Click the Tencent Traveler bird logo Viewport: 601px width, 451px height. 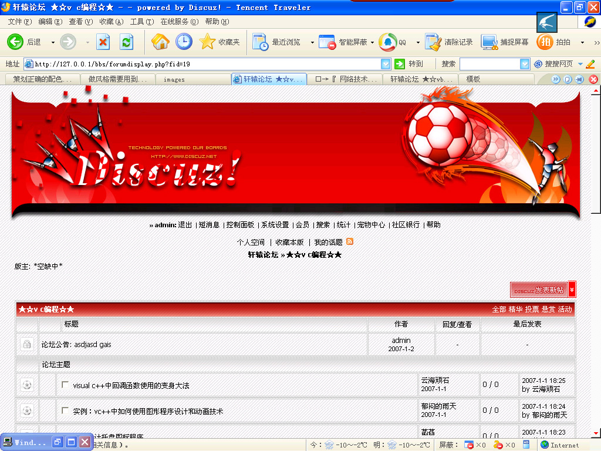tap(547, 22)
